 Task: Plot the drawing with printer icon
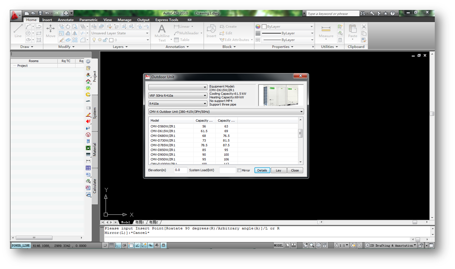(66, 13)
